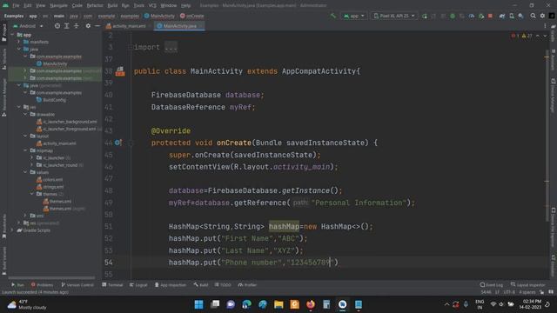This screenshot has height=313, width=557.
Task: Open IDE settings gear in top toolbar
Action: click(x=542, y=16)
